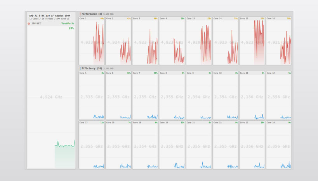Select the Efficiency (16) section header
The width and height of the screenshot is (318, 181).
click(92, 68)
